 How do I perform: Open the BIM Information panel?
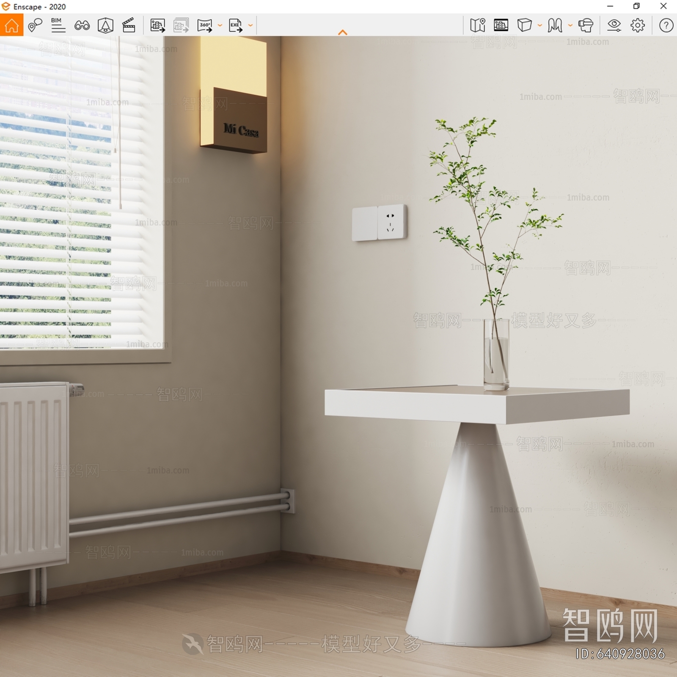tap(58, 25)
